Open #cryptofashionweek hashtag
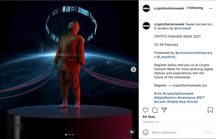The width and height of the screenshot is (216, 139). tap(178, 94)
